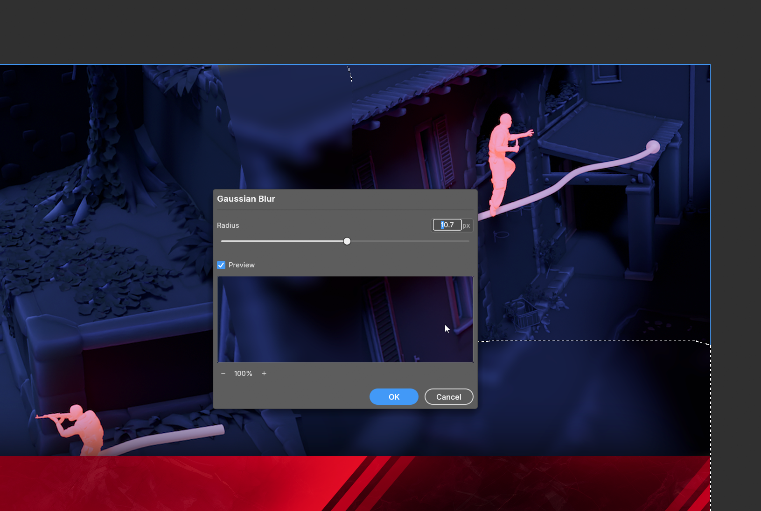This screenshot has width=761, height=511.
Task: Click the Radius value input field
Action: tap(447, 225)
